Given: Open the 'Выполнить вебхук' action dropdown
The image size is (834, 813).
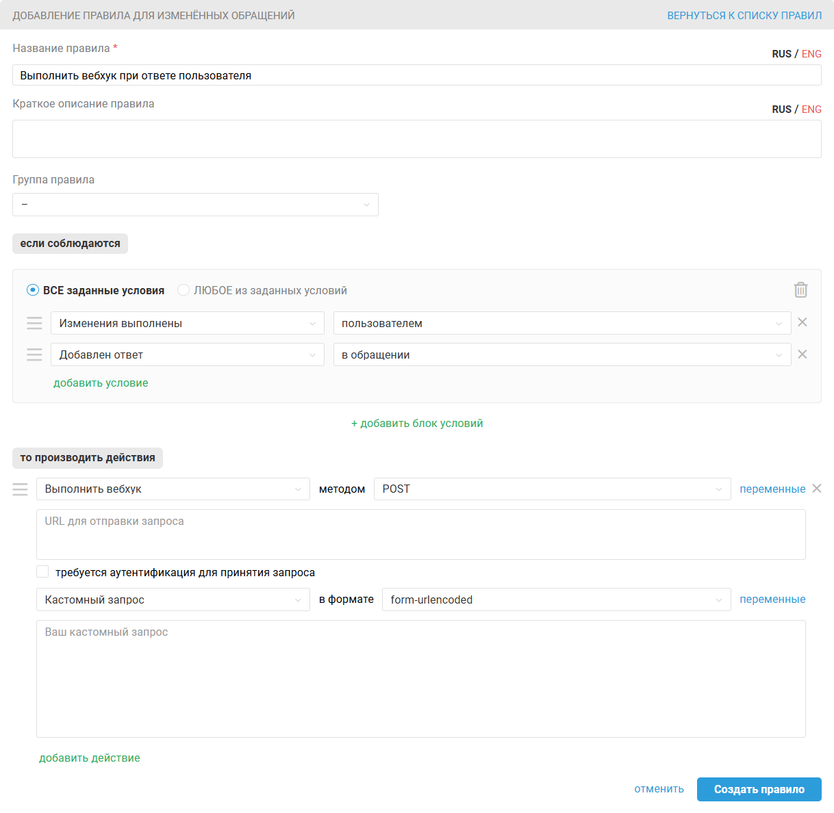Looking at the screenshot, I should coord(173,489).
